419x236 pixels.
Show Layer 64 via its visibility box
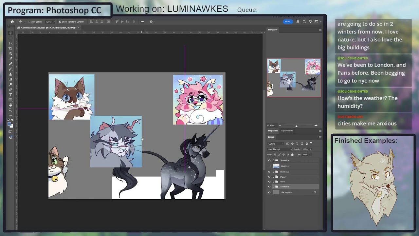point(269,166)
